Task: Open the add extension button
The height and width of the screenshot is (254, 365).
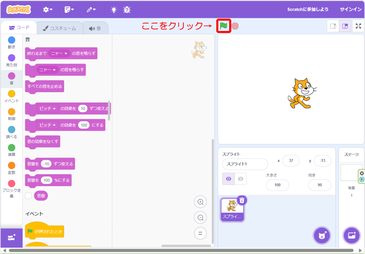Action: [x=11, y=238]
